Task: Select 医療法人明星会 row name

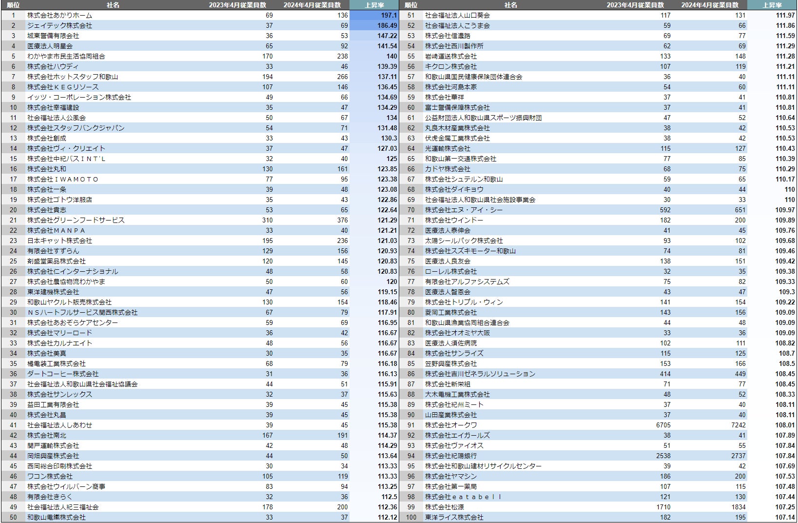Action: (x=50, y=46)
